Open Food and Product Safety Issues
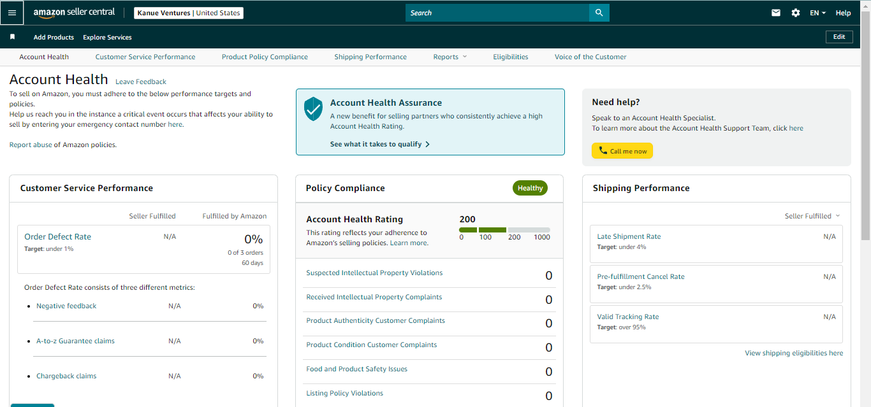Screen dimensions: 871x407 (356, 369)
